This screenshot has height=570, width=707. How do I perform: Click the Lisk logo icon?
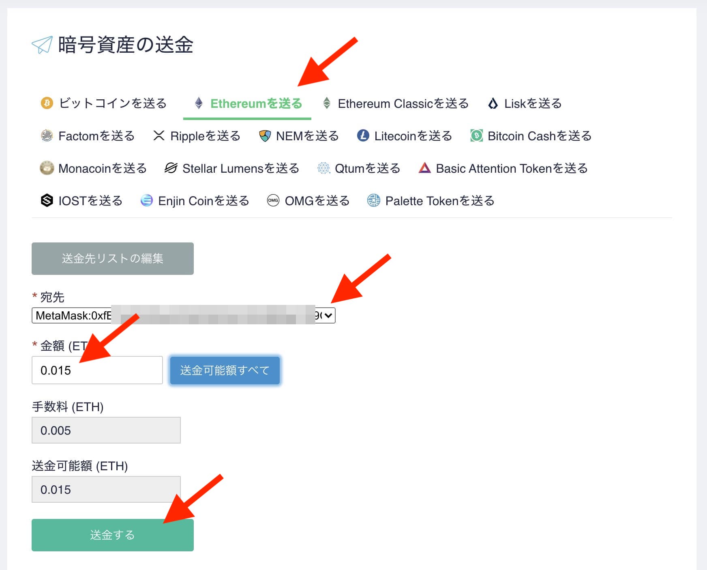(x=493, y=104)
